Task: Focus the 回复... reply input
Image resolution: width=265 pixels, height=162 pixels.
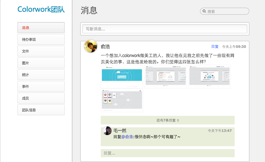Action: pos(168,153)
